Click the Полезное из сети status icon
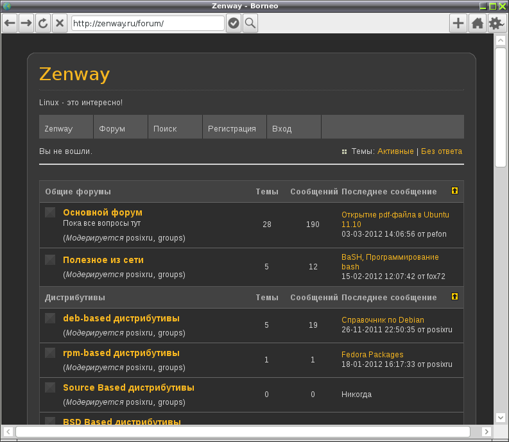Screen dimensions: 509x442 (50, 260)
